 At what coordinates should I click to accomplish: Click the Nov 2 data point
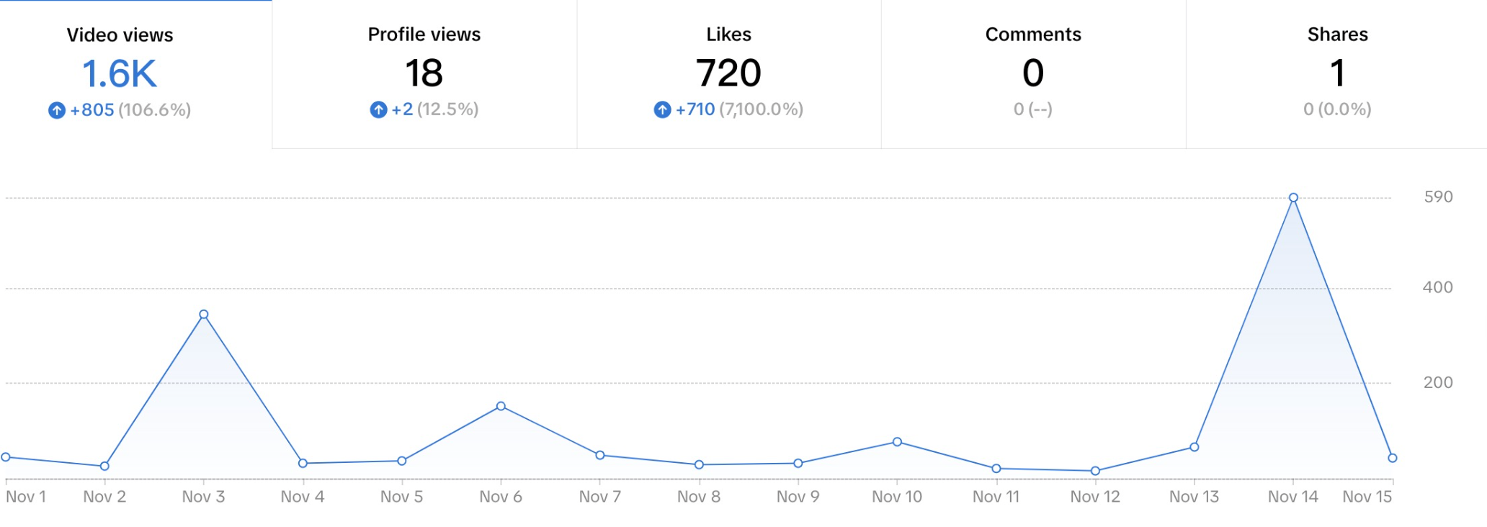pyautogui.click(x=104, y=466)
